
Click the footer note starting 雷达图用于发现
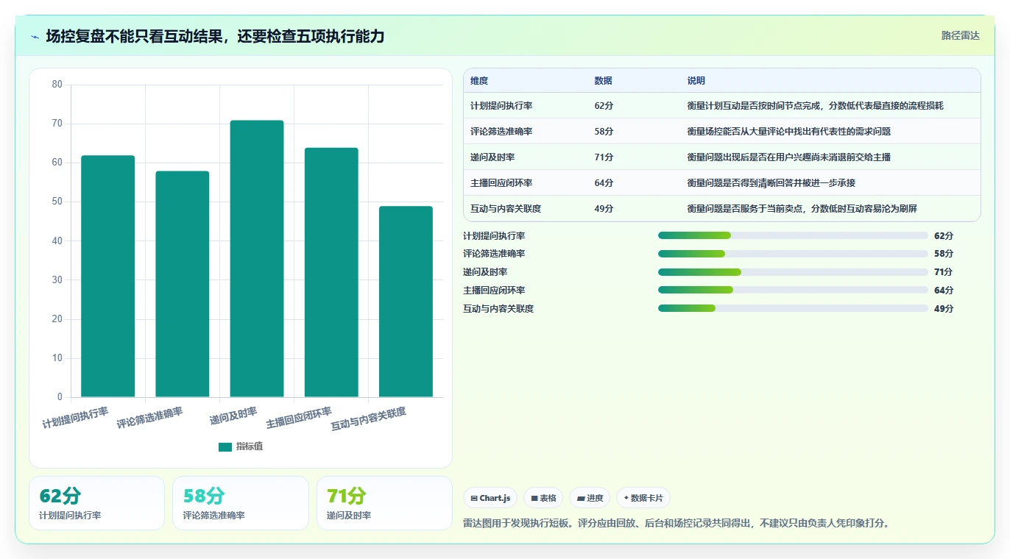coord(677,524)
